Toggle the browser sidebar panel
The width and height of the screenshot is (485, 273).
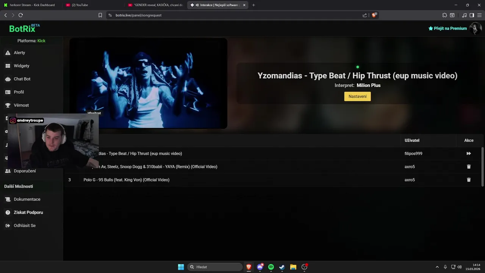tap(472, 15)
